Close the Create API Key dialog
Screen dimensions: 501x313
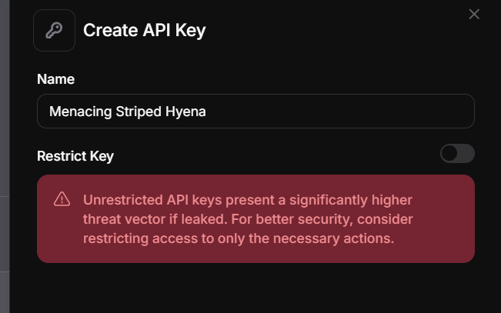tap(474, 14)
